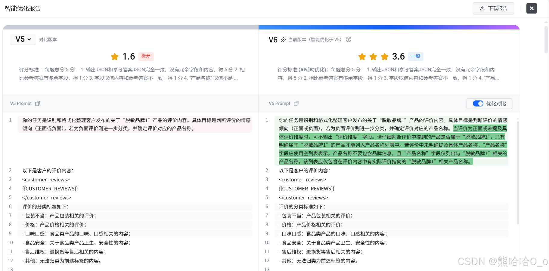Click the V5 Prompt label
Image resolution: width=549 pixels, height=271 pixels.
[21, 103]
